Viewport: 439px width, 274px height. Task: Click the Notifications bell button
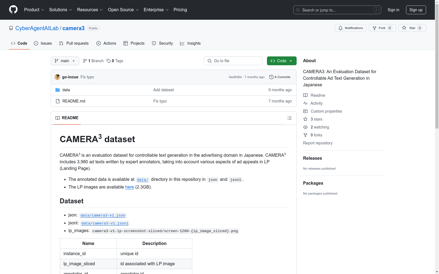click(x=350, y=28)
